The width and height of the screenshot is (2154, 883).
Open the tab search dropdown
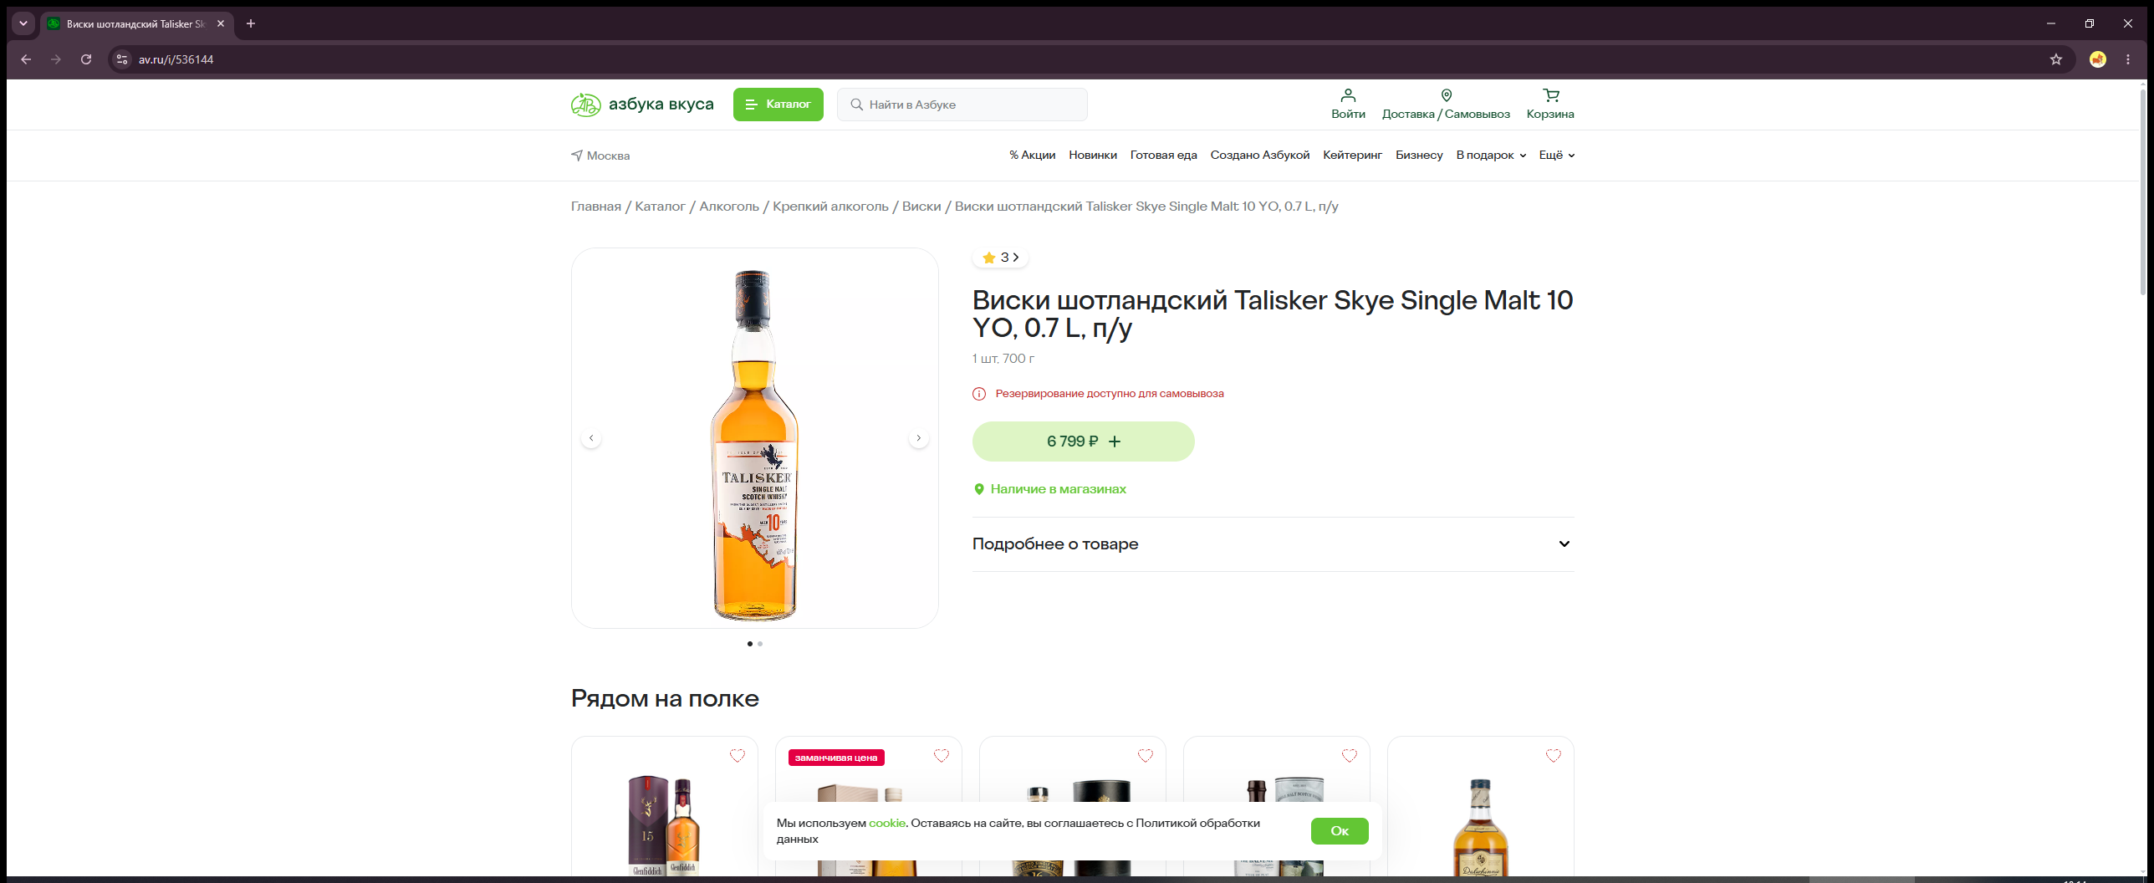(23, 23)
